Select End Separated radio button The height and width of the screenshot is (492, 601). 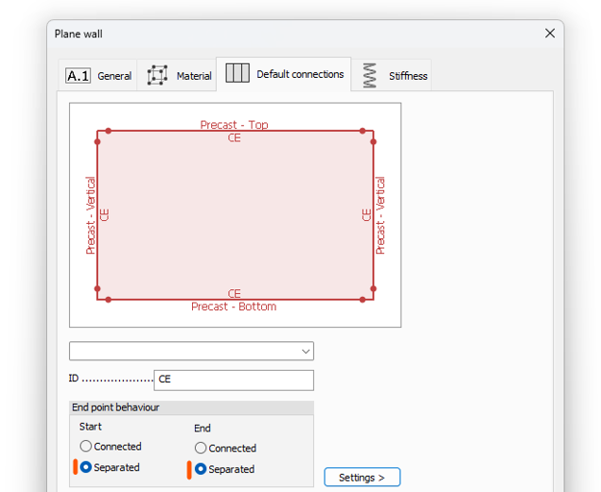(201, 469)
